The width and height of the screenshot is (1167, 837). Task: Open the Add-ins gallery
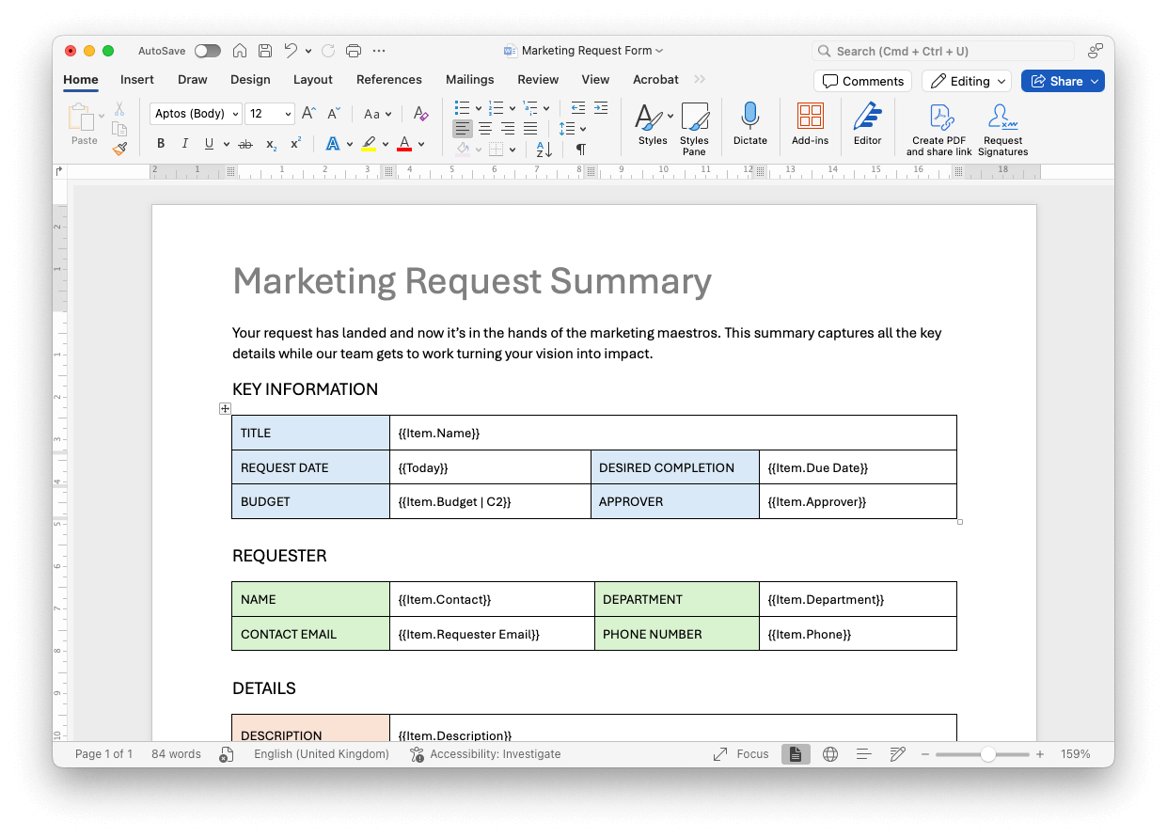pos(810,124)
